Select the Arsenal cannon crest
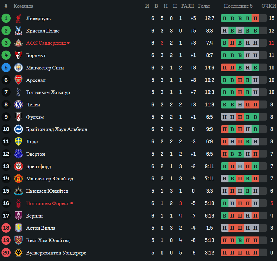 18,80
